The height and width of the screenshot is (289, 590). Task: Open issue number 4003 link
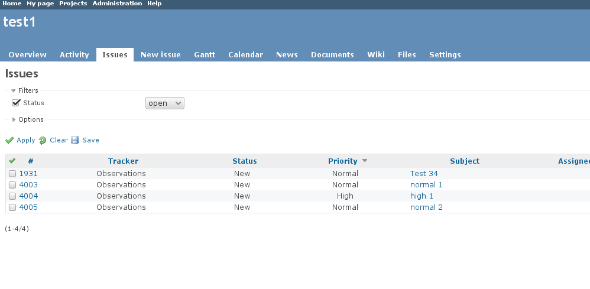pyautogui.click(x=28, y=185)
